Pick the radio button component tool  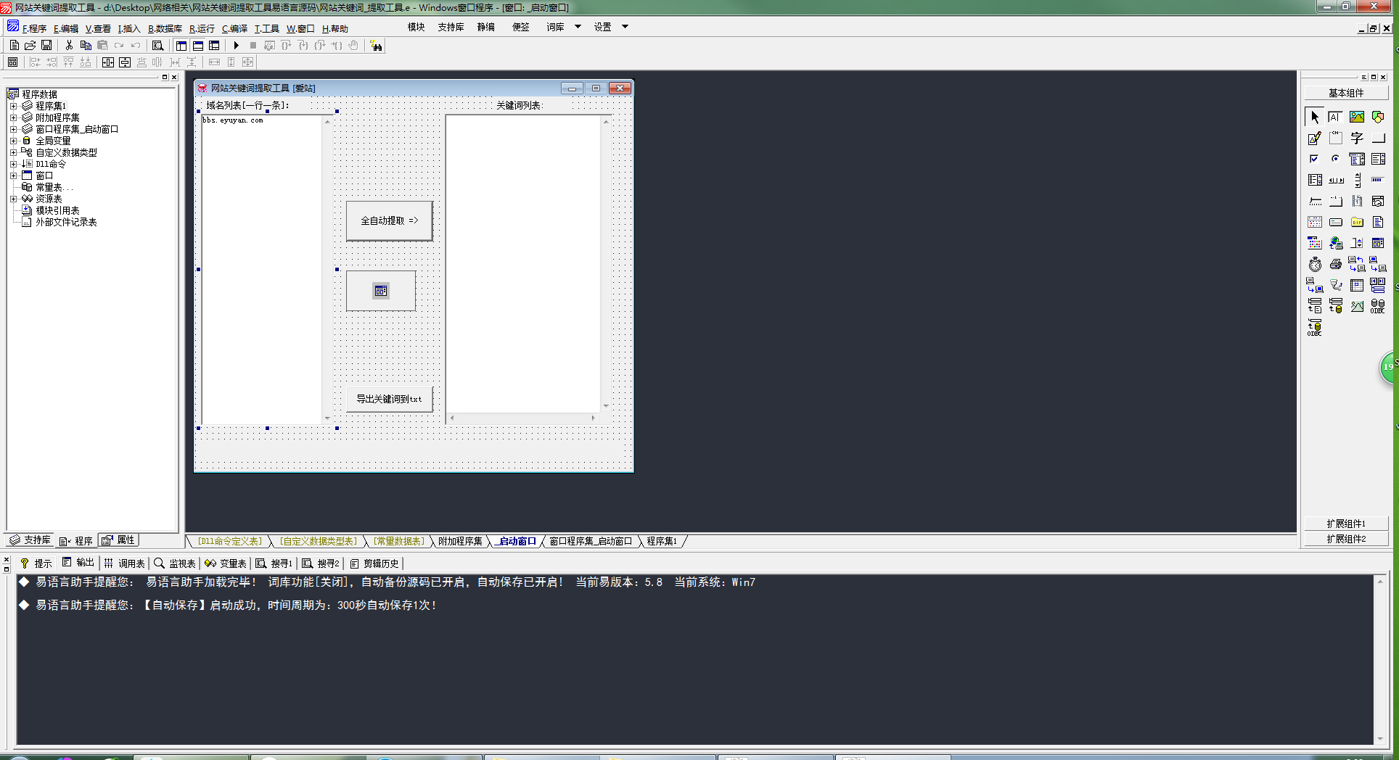pos(1335,159)
